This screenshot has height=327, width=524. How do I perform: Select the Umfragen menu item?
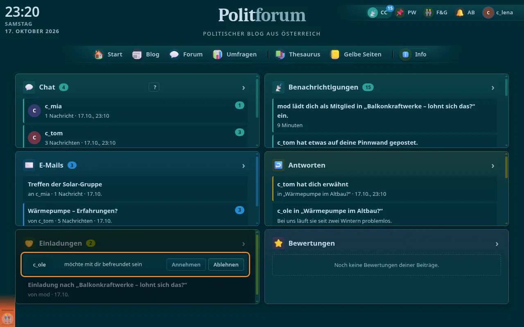[235, 54]
